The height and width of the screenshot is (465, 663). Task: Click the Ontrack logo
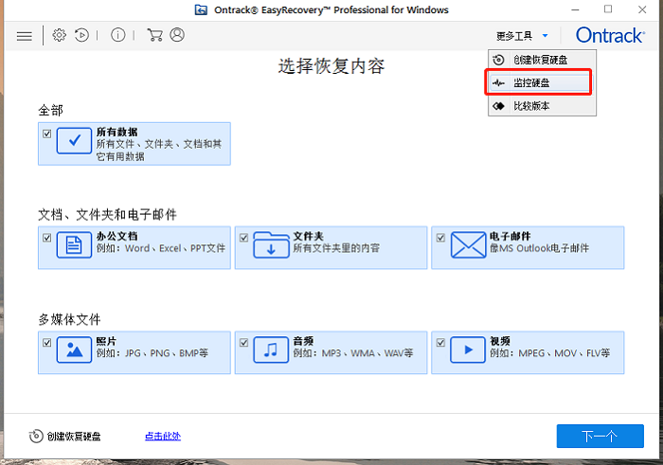click(610, 35)
